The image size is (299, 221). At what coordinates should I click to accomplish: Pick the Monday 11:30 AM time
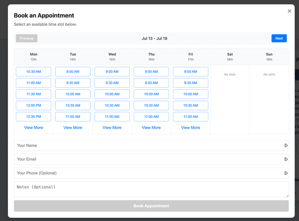tap(34, 94)
